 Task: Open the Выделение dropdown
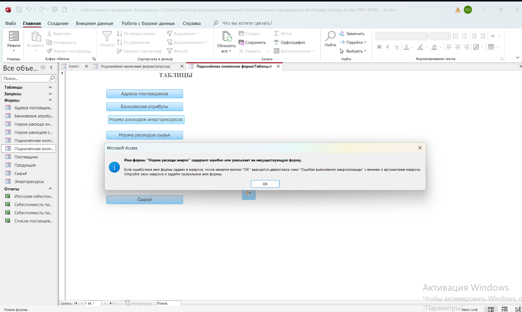coord(183,34)
